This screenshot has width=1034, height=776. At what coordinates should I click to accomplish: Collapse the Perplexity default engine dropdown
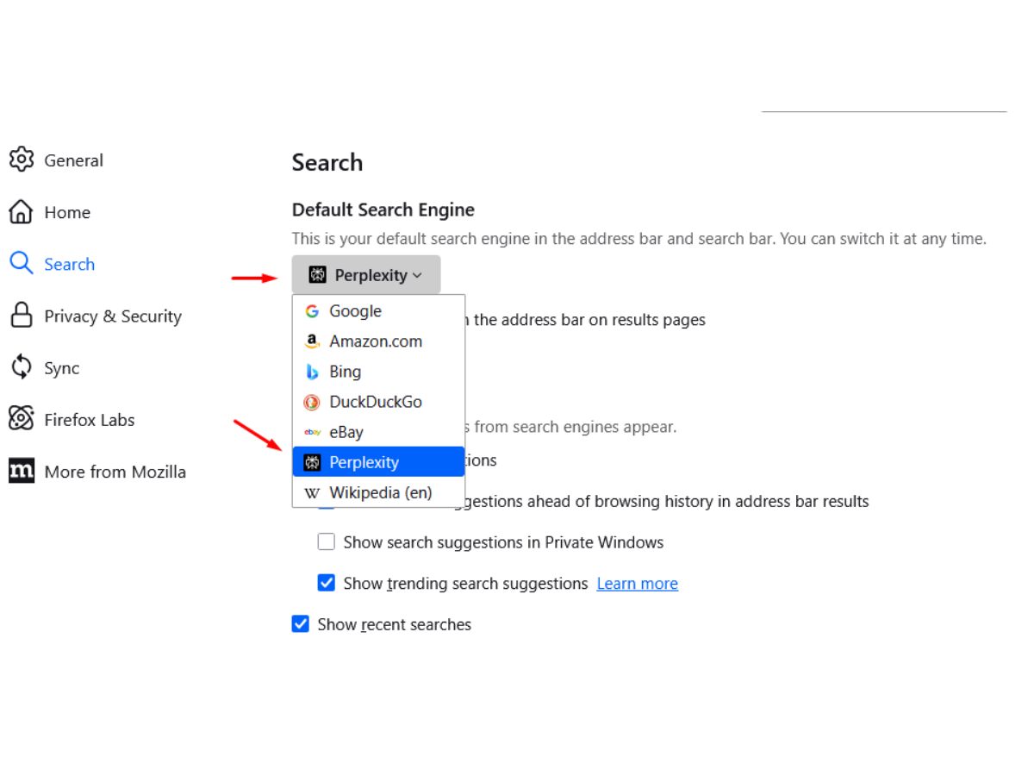[x=366, y=275]
